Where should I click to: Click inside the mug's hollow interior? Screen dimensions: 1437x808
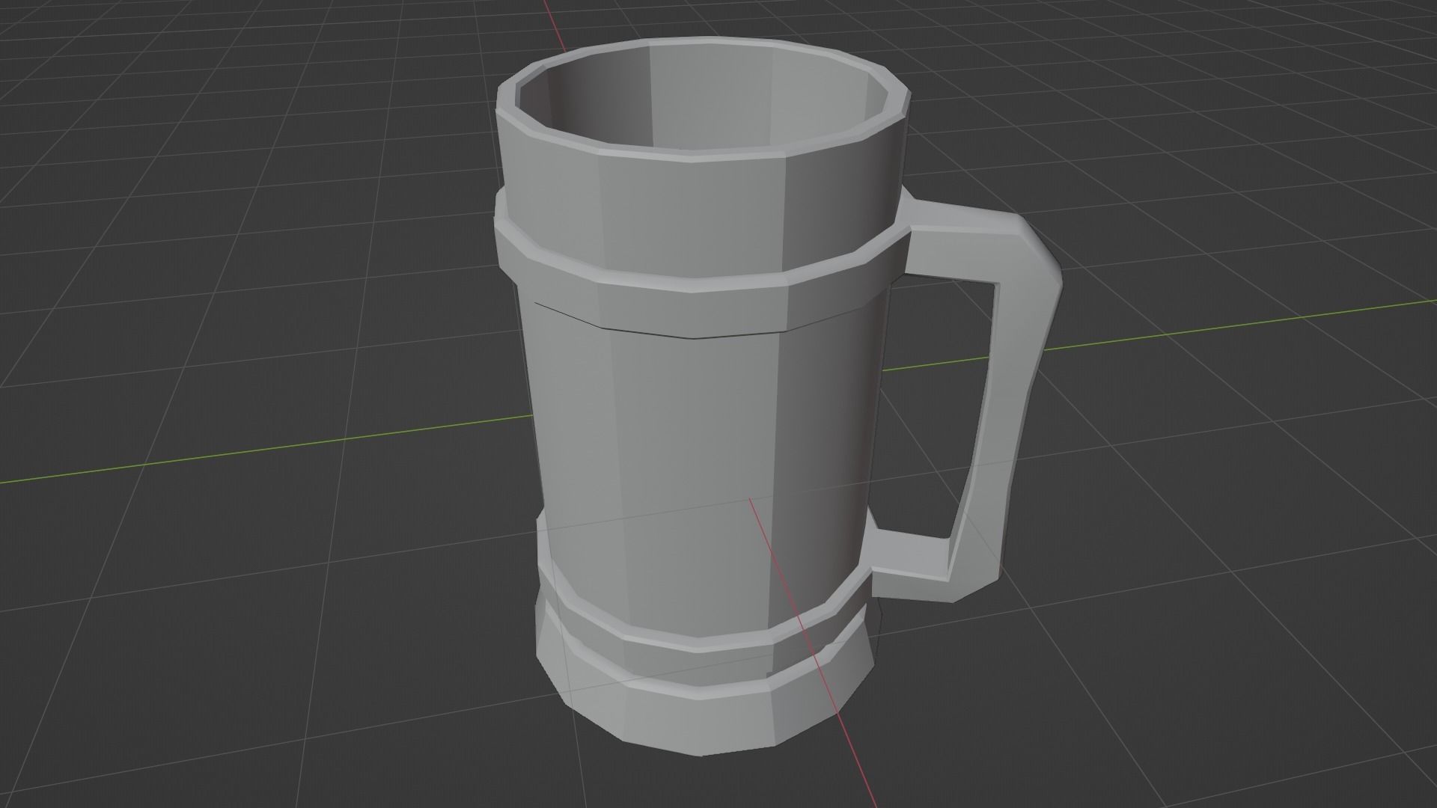(x=704, y=97)
